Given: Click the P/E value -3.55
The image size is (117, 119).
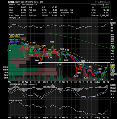Looking at the screenshot, I should (x=55, y=7).
